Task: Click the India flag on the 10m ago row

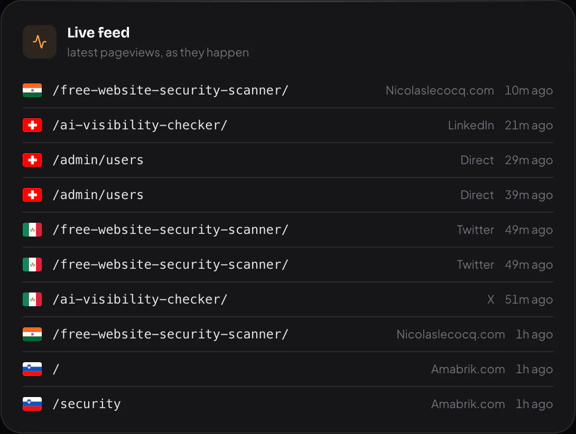Action: pyautogui.click(x=32, y=90)
